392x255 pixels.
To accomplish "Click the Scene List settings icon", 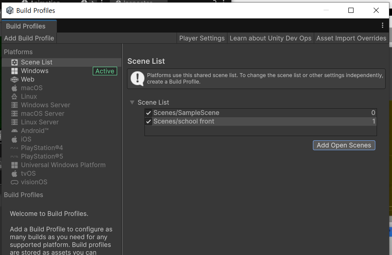I will [15, 62].
